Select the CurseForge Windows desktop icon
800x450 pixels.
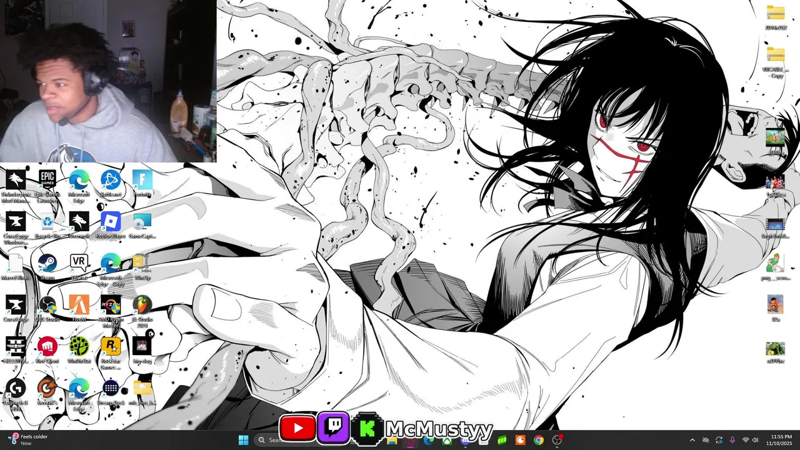coord(16,228)
